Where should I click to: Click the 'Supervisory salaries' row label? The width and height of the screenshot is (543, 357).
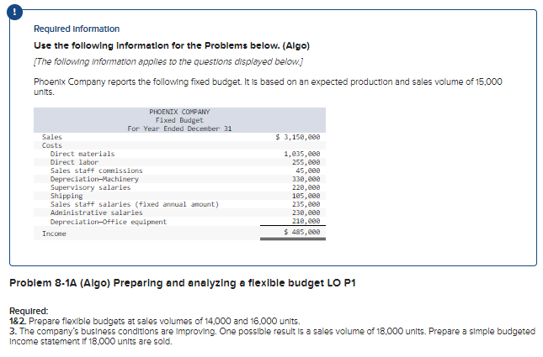tap(90, 187)
